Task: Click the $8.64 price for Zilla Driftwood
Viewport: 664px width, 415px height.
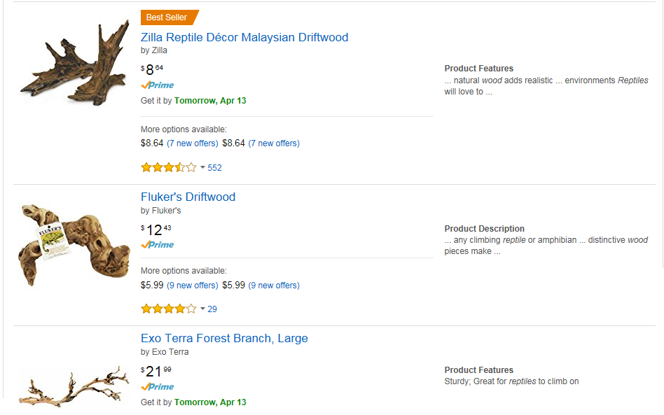Action: [x=153, y=69]
